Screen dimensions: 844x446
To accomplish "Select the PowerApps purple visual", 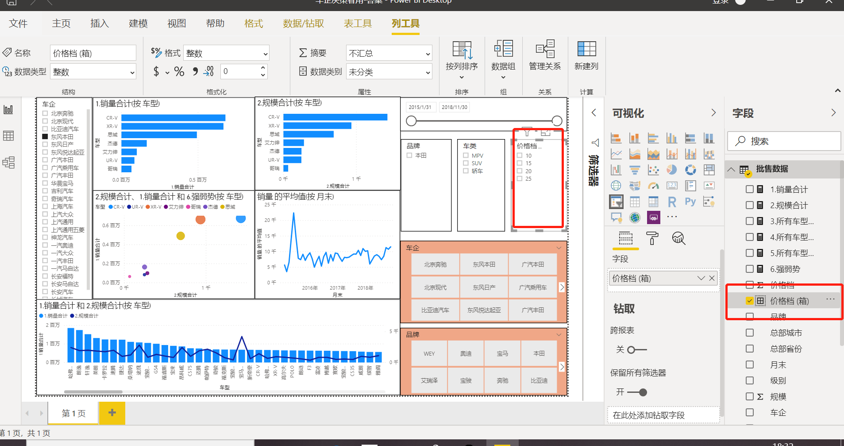I will coord(653,217).
